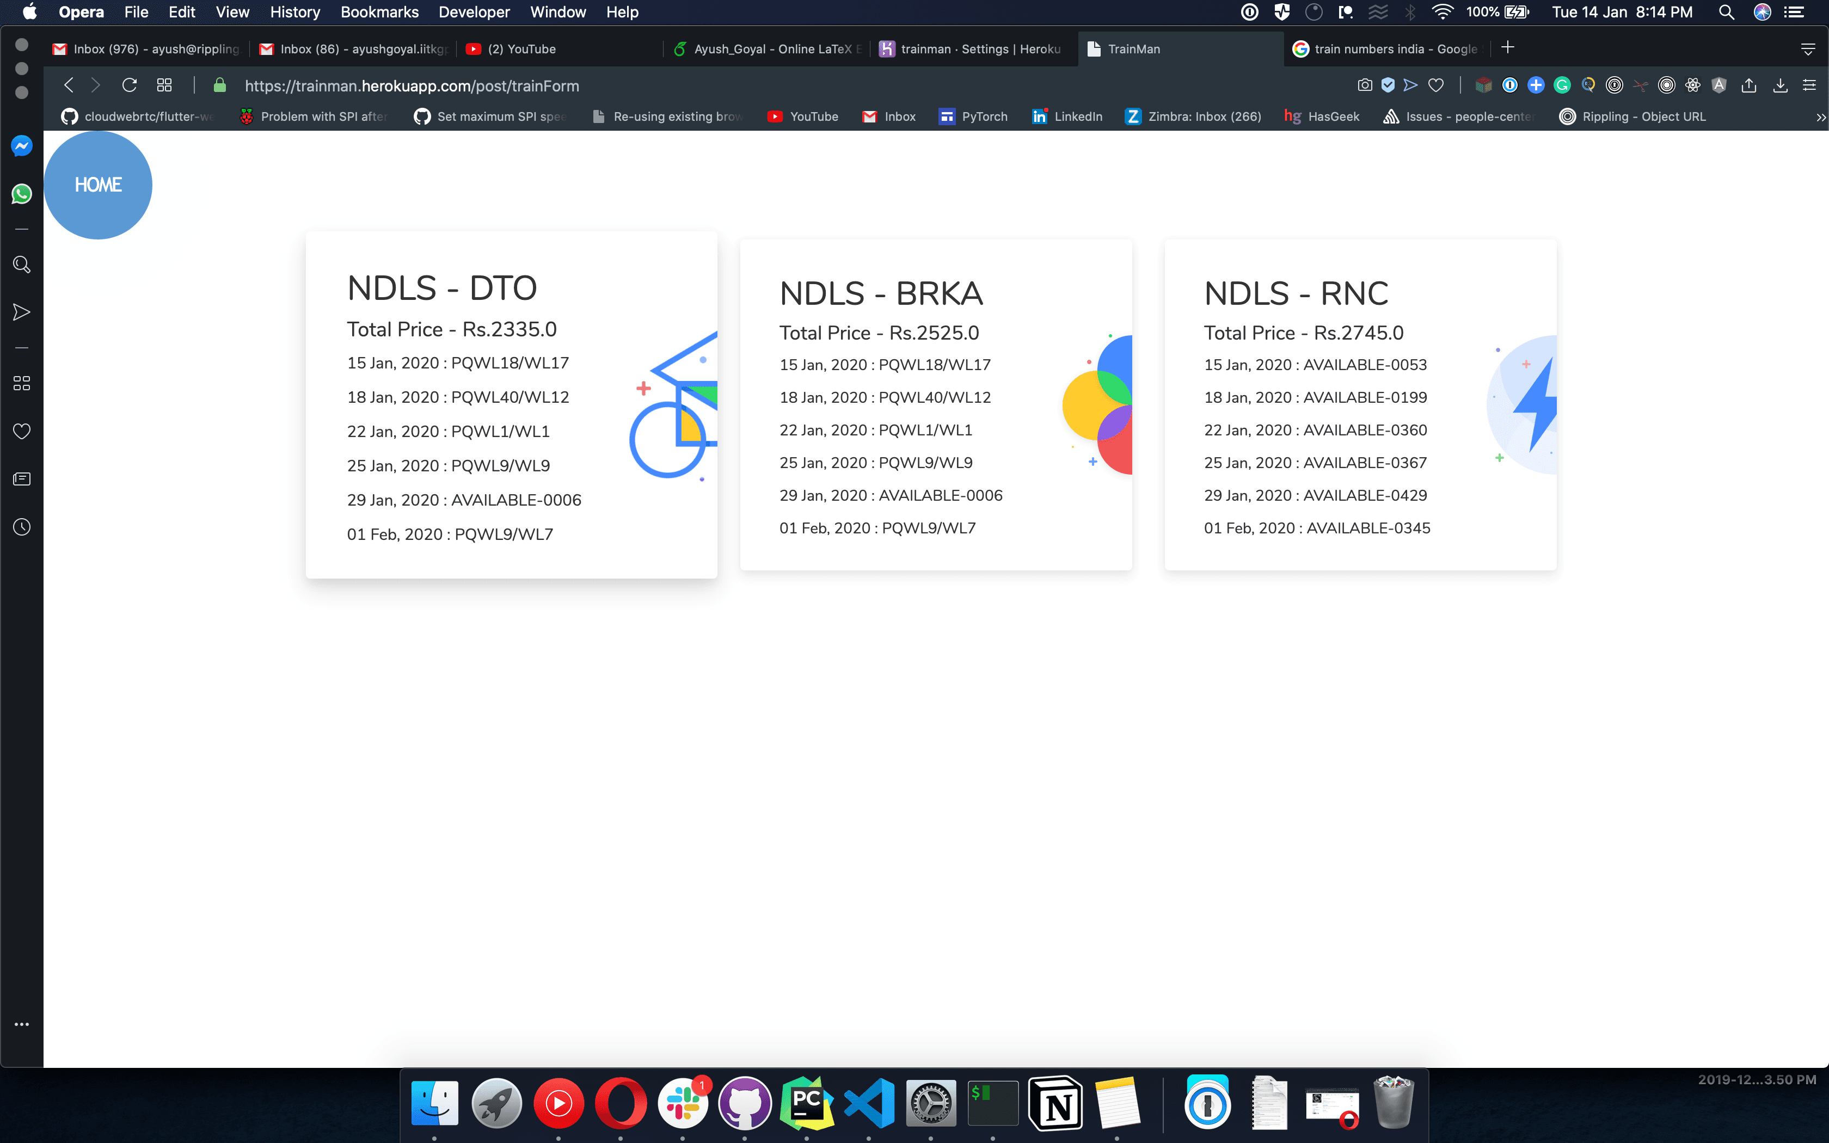
Task: Take a snapshot with the camera icon
Action: point(1364,85)
